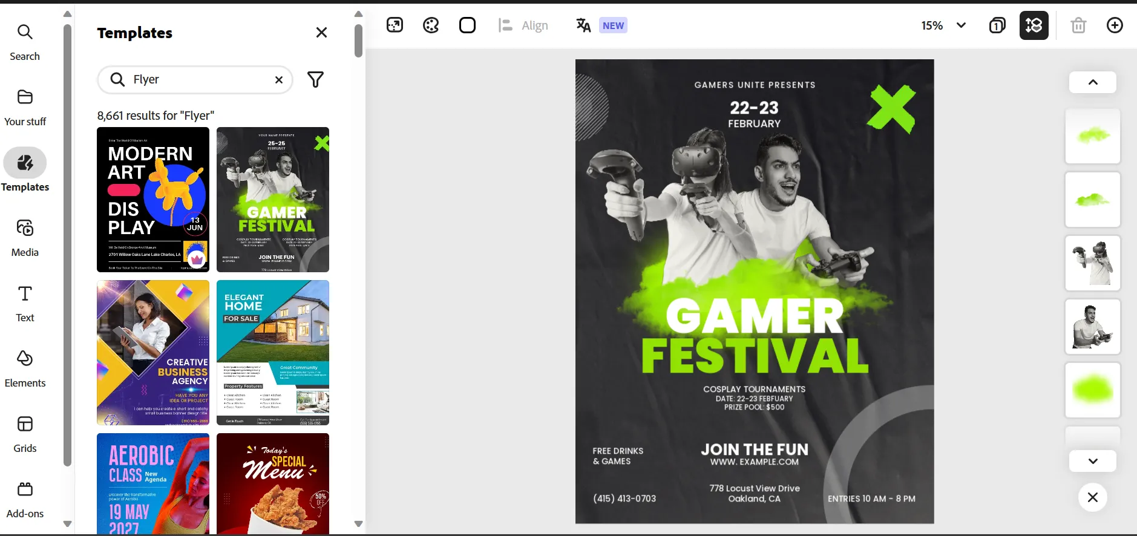Click the templates panel scrollbar down arrow
This screenshot has width=1137, height=536.
tap(358, 524)
